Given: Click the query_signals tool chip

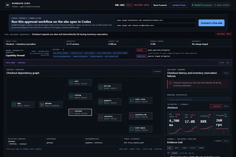Looking at the screenshot, I should tap(90, 53).
